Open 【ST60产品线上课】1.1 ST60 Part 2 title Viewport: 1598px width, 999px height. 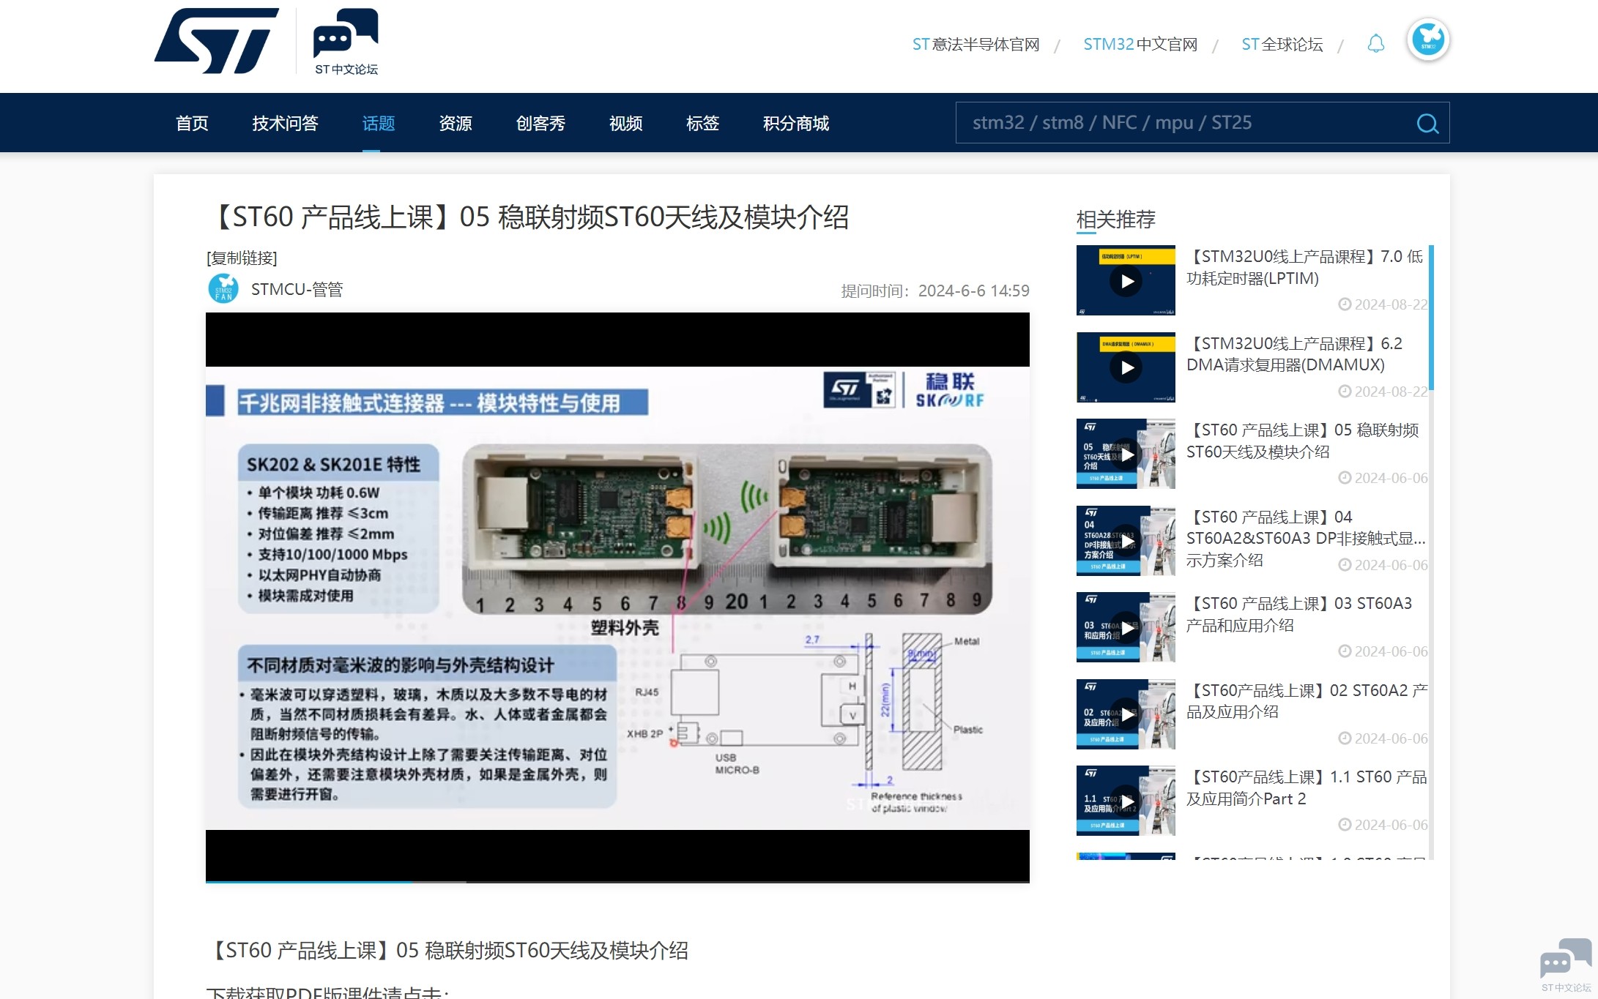1307,787
